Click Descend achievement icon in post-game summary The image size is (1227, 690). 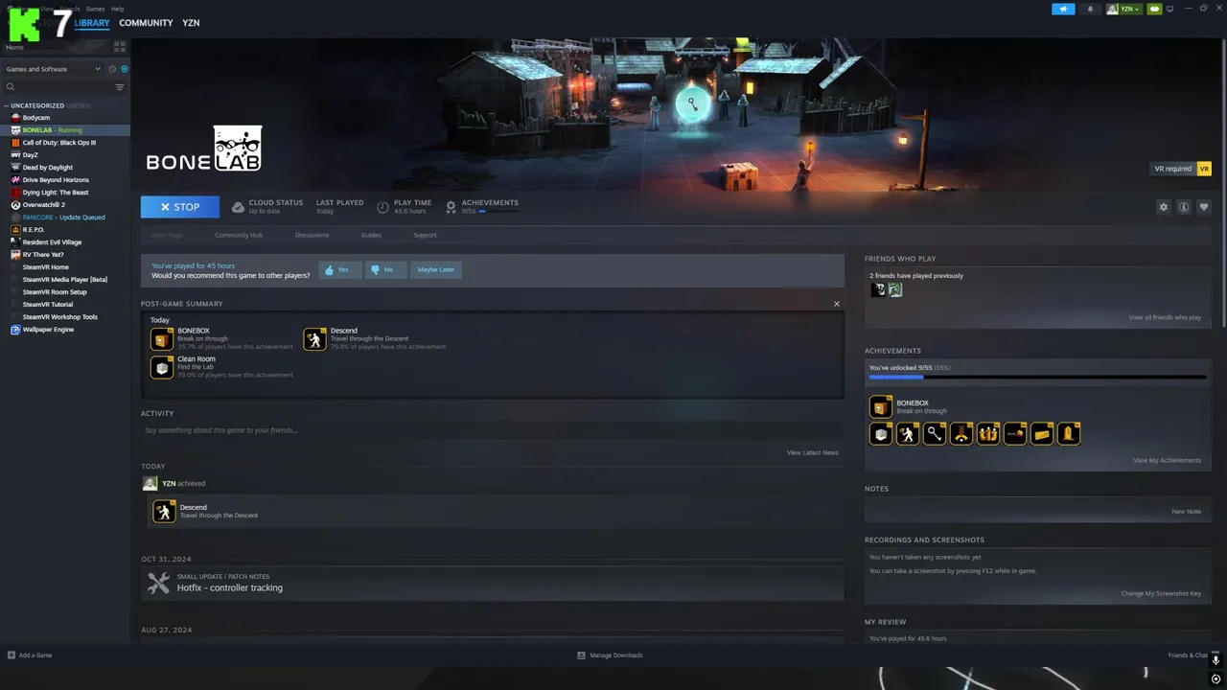315,339
